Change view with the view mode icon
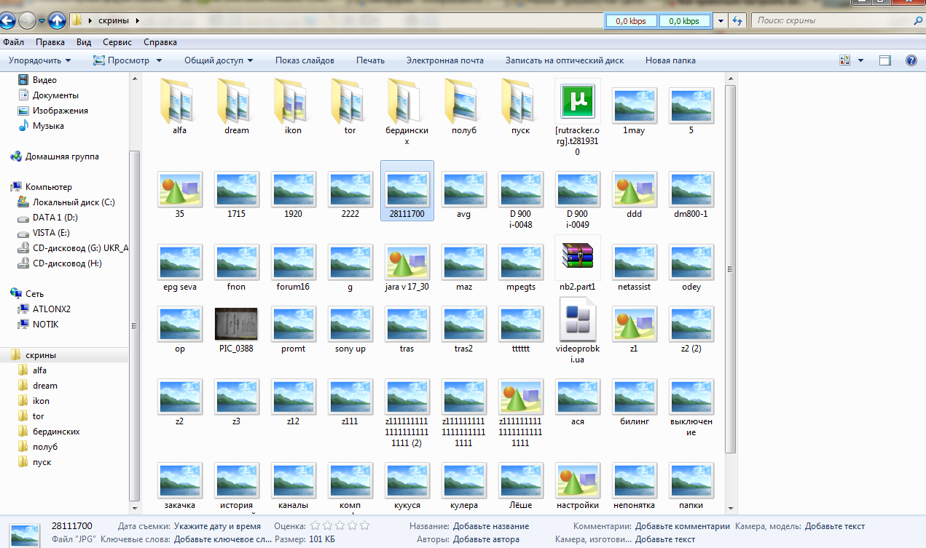Image resolution: width=926 pixels, height=548 pixels. (x=845, y=60)
